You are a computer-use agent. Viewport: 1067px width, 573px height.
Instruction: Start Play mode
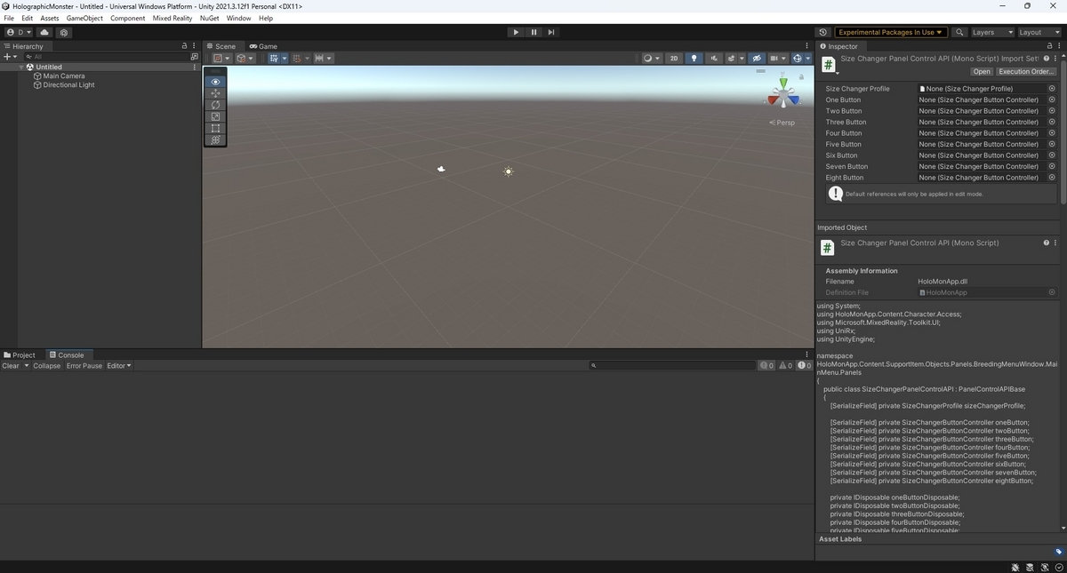point(516,32)
